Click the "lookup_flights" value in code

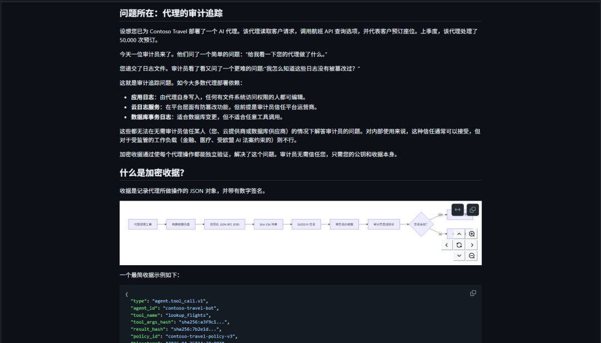tap(188, 315)
